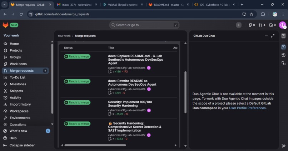The height and width of the screenshot is (151, 288).
Task: Click author avatar next to g-lab-sentinel!4
Action: click(x=149, y=89)
